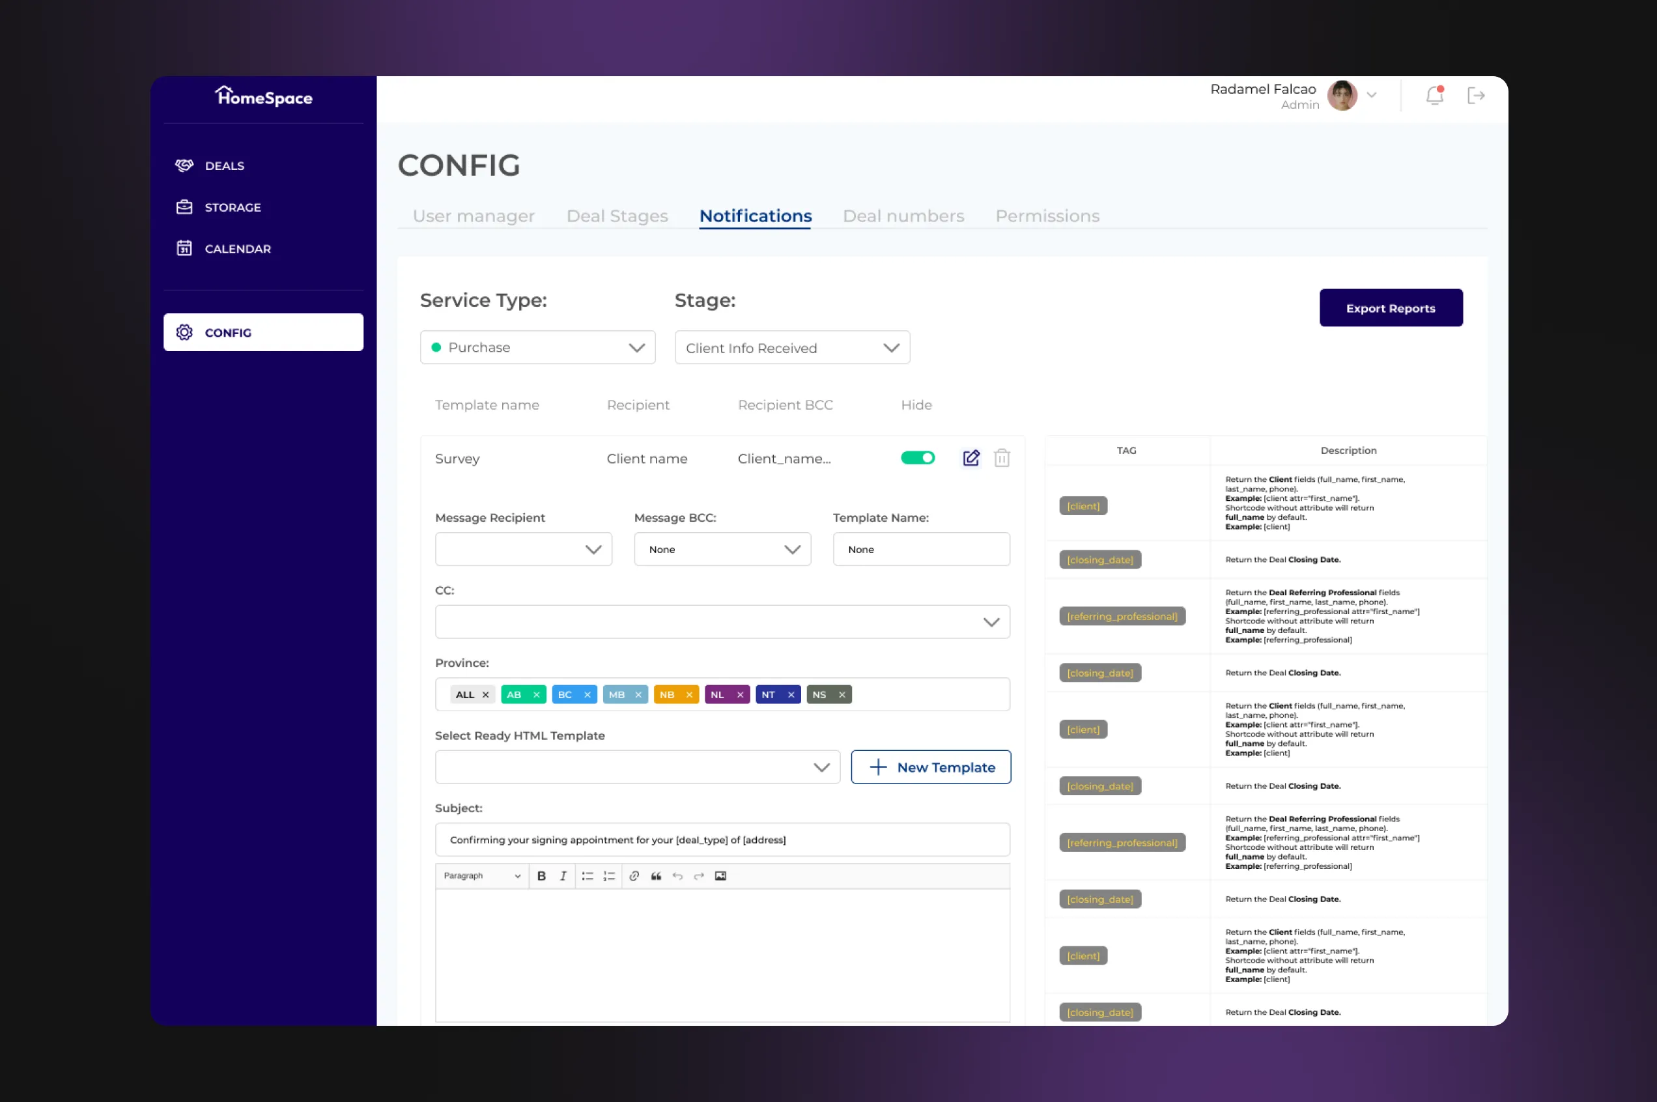Image resolution: width=1657 pixels, height=1102 pixels.
Task: Click the notification bell icon
Action: click(x=1434, y=96)
